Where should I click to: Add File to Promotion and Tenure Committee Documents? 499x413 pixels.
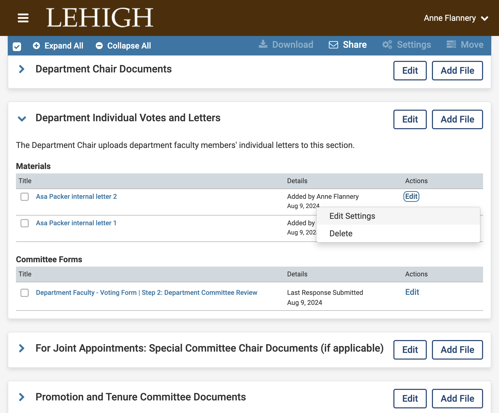pyautogui.click(x=457, y=399)
